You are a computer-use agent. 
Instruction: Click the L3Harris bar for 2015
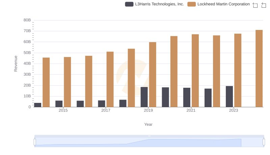pyautogui.click(x=59, y=104)
